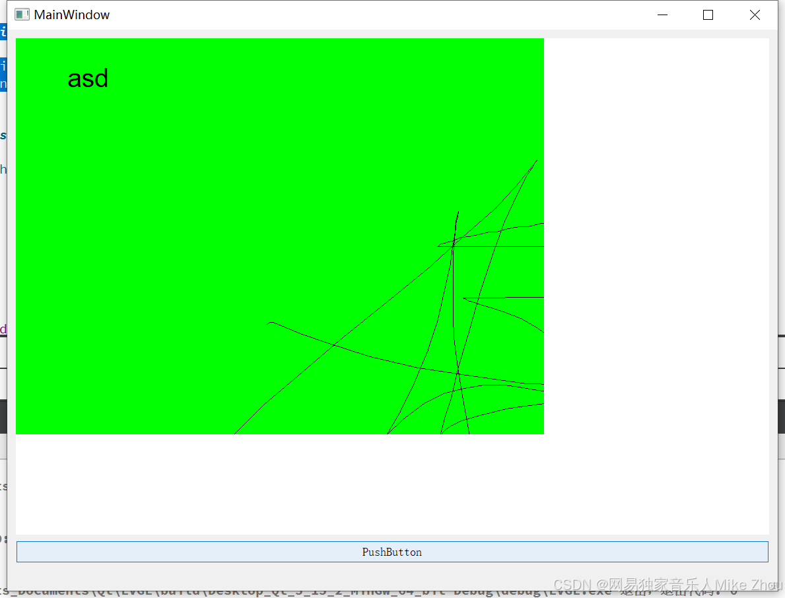
Task: Select the highlighted blue item on left edge
Action: 3,30
